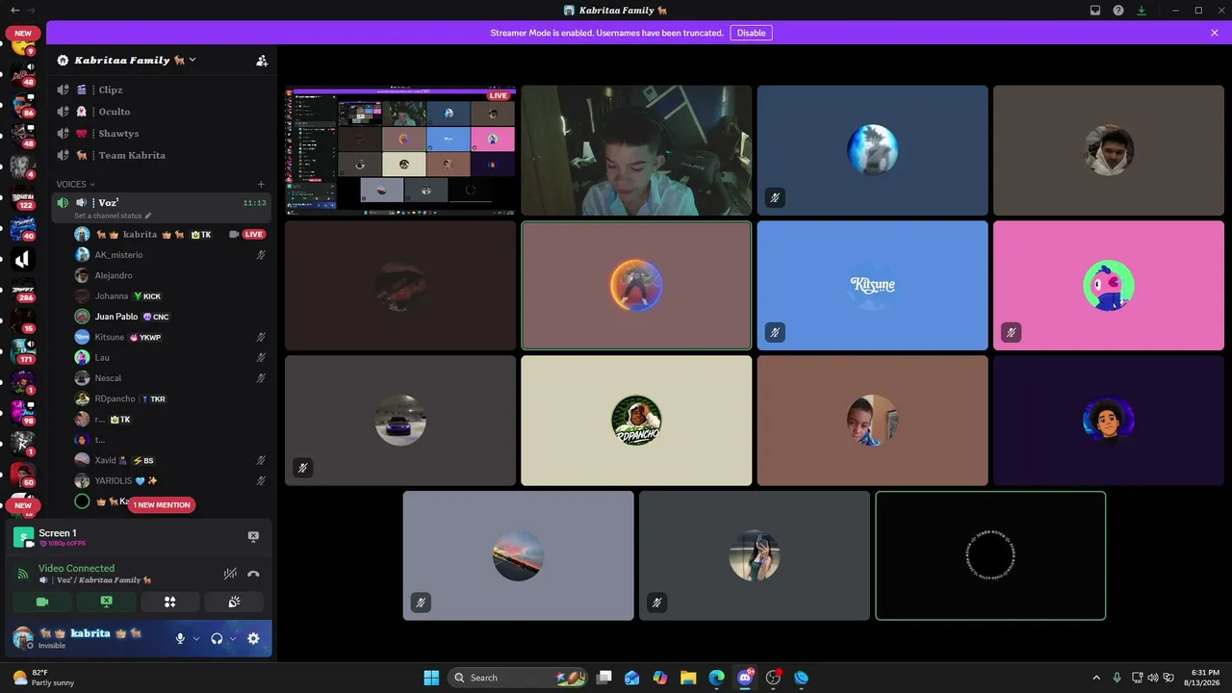Expand headphone output options arrow
This screenshot has width=1232, height=693.
(233, 638)
